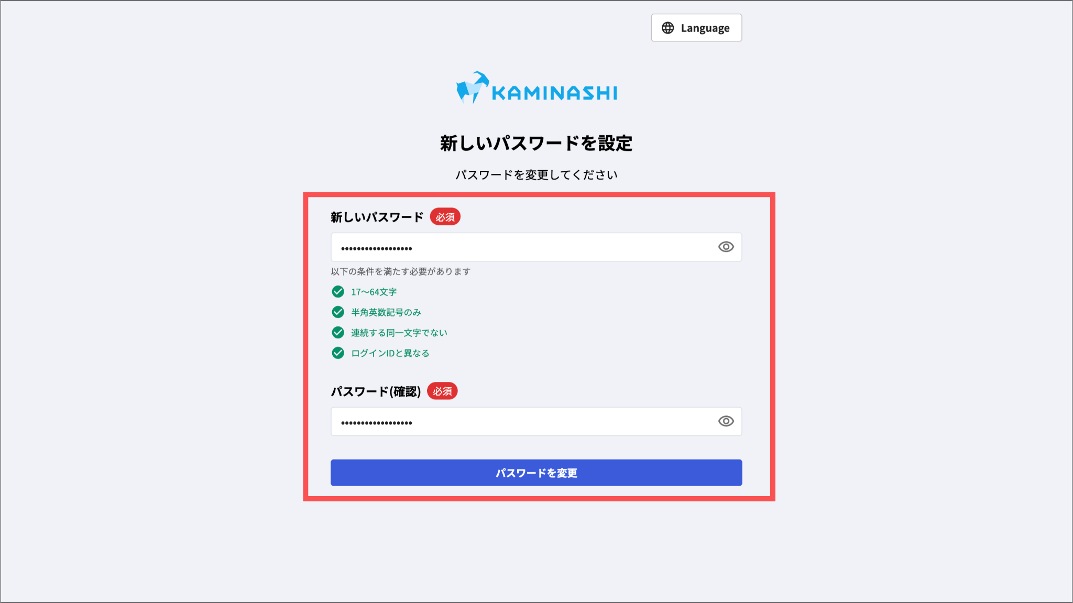This screenshot has width=1073, height=603.
Task: Click the checkmark next to 半角英数記号のみ
Action: 338,312
